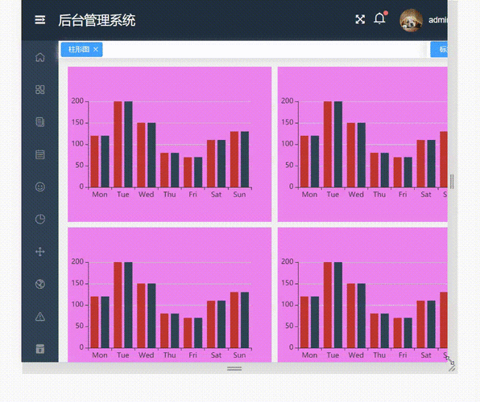Click the dark Tue bar in lower-right chart

point(338,305)
